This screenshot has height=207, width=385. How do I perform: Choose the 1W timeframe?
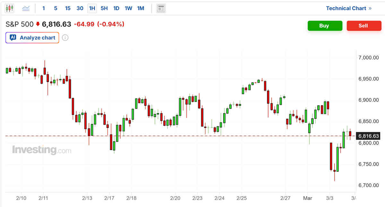click(128, 8)
